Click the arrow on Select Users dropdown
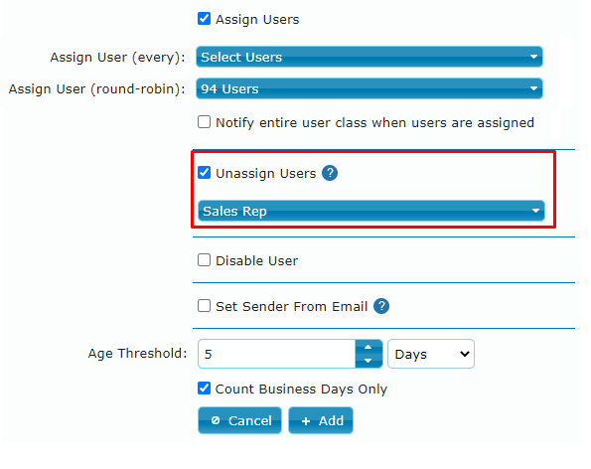The width and height of the screenshot is (591, 469). (533, 57)
